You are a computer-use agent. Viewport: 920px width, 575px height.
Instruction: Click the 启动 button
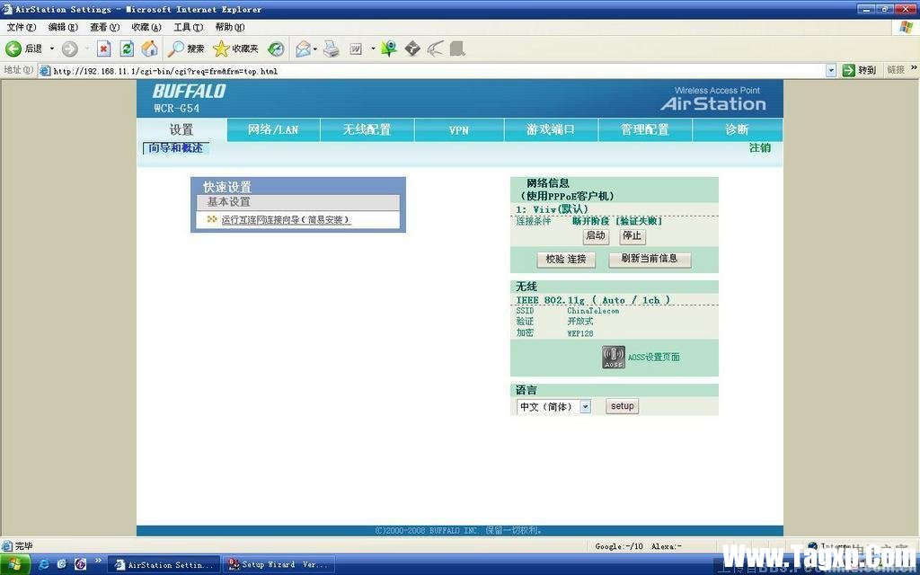coord(596,236)
